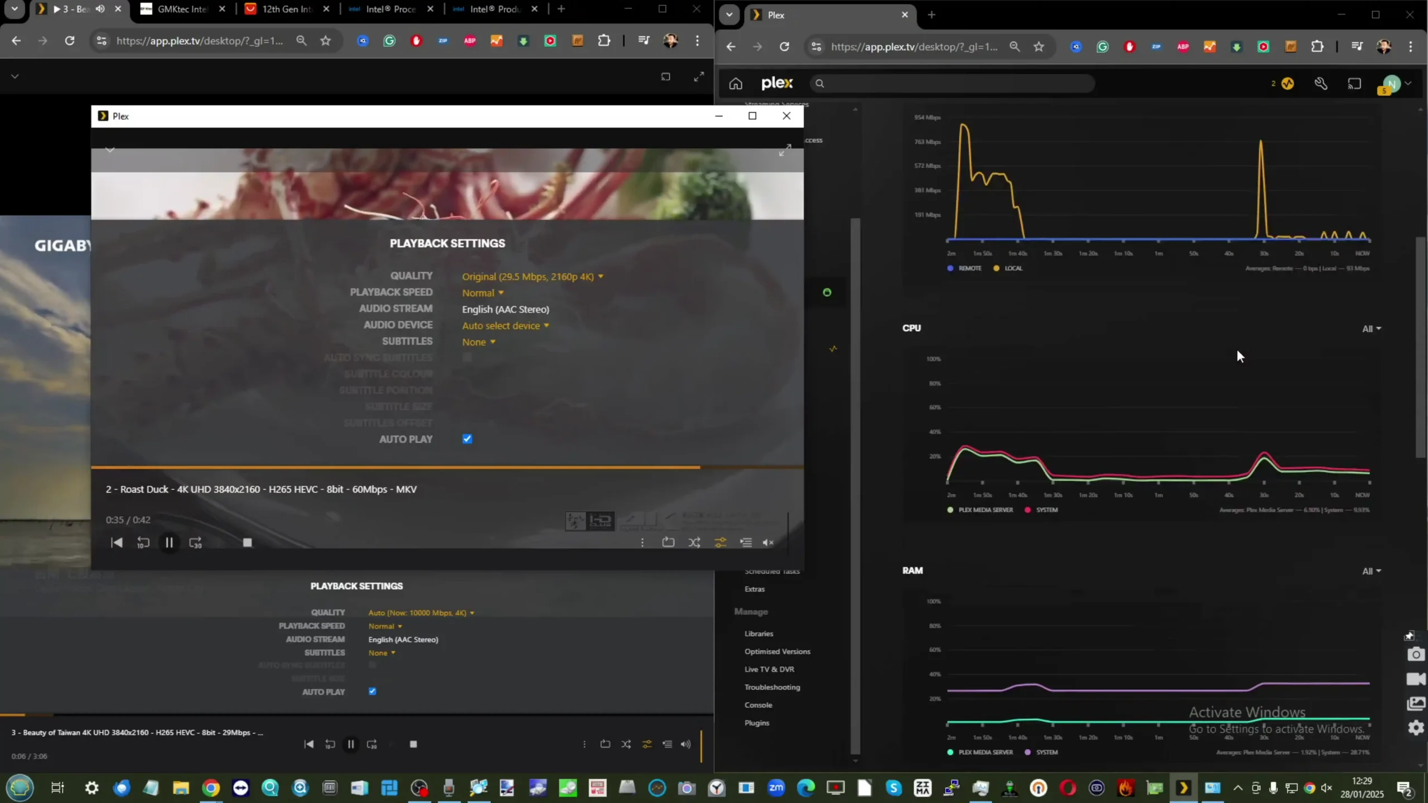Open Console in settings sidebar

pyautogui.click(x=758, y=705)
